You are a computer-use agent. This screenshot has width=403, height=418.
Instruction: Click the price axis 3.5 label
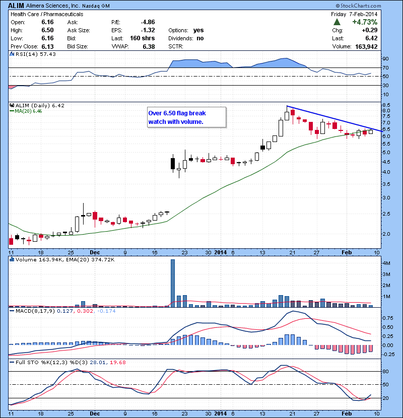[x=386, y=184]
